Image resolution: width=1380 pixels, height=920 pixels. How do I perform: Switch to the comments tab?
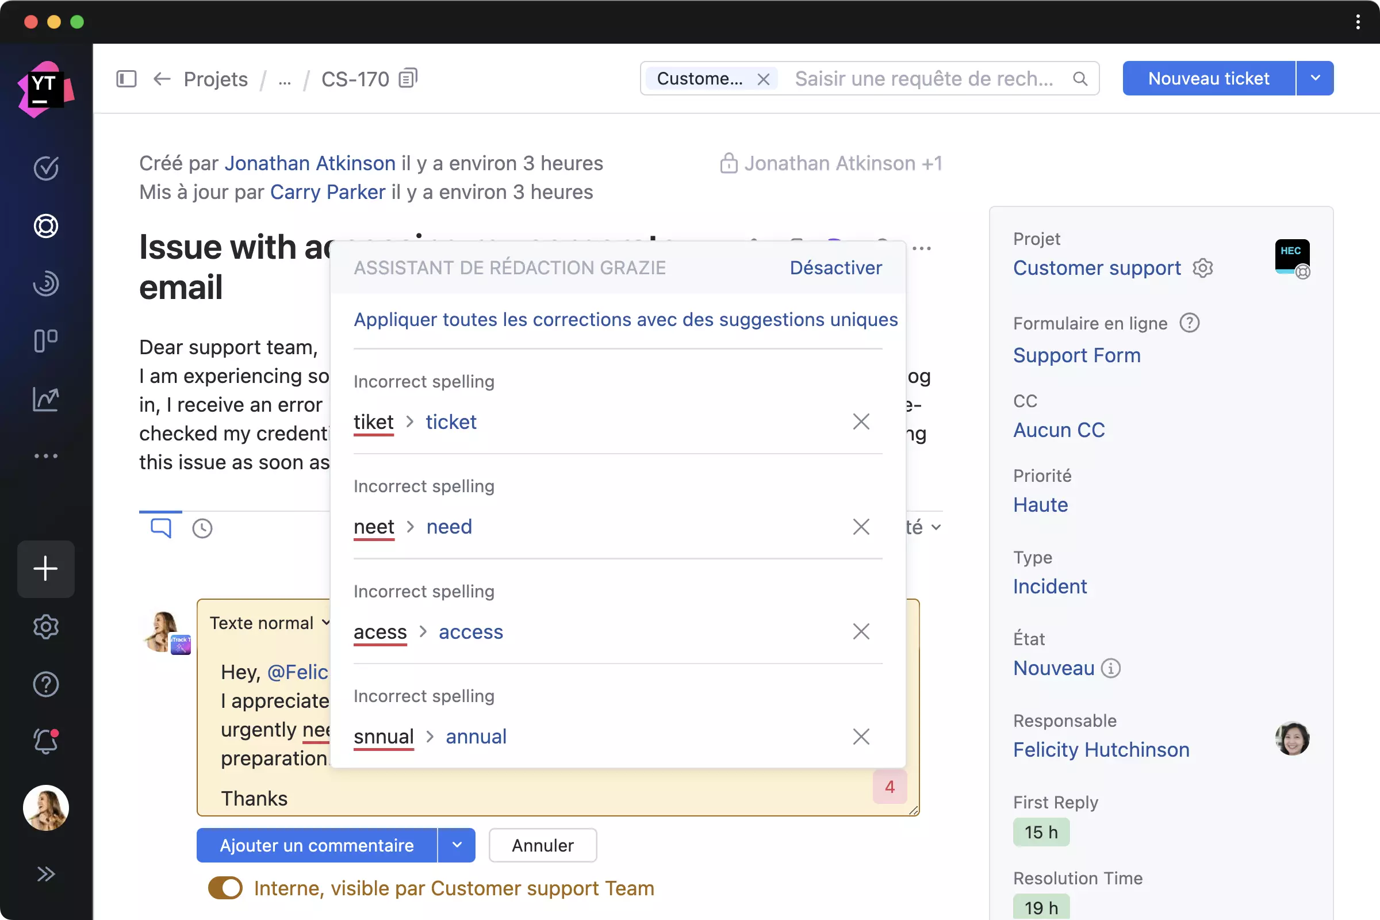tap(161, 527)
